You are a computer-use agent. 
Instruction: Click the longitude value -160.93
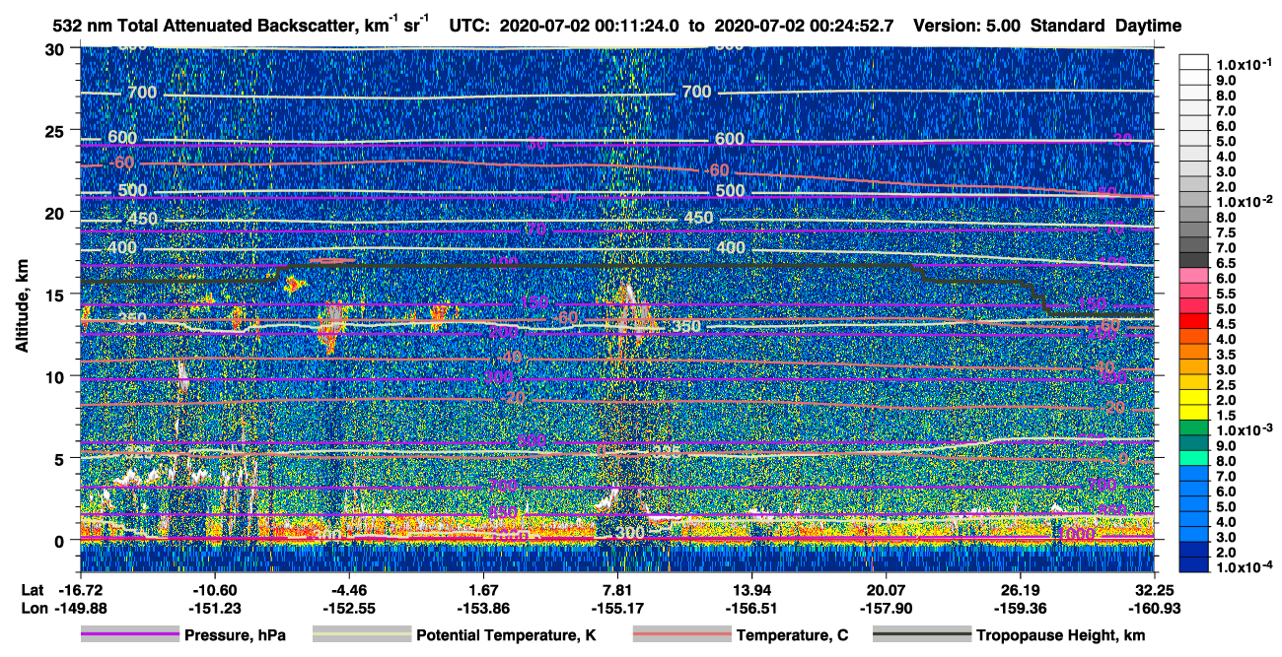[1155, 608]
